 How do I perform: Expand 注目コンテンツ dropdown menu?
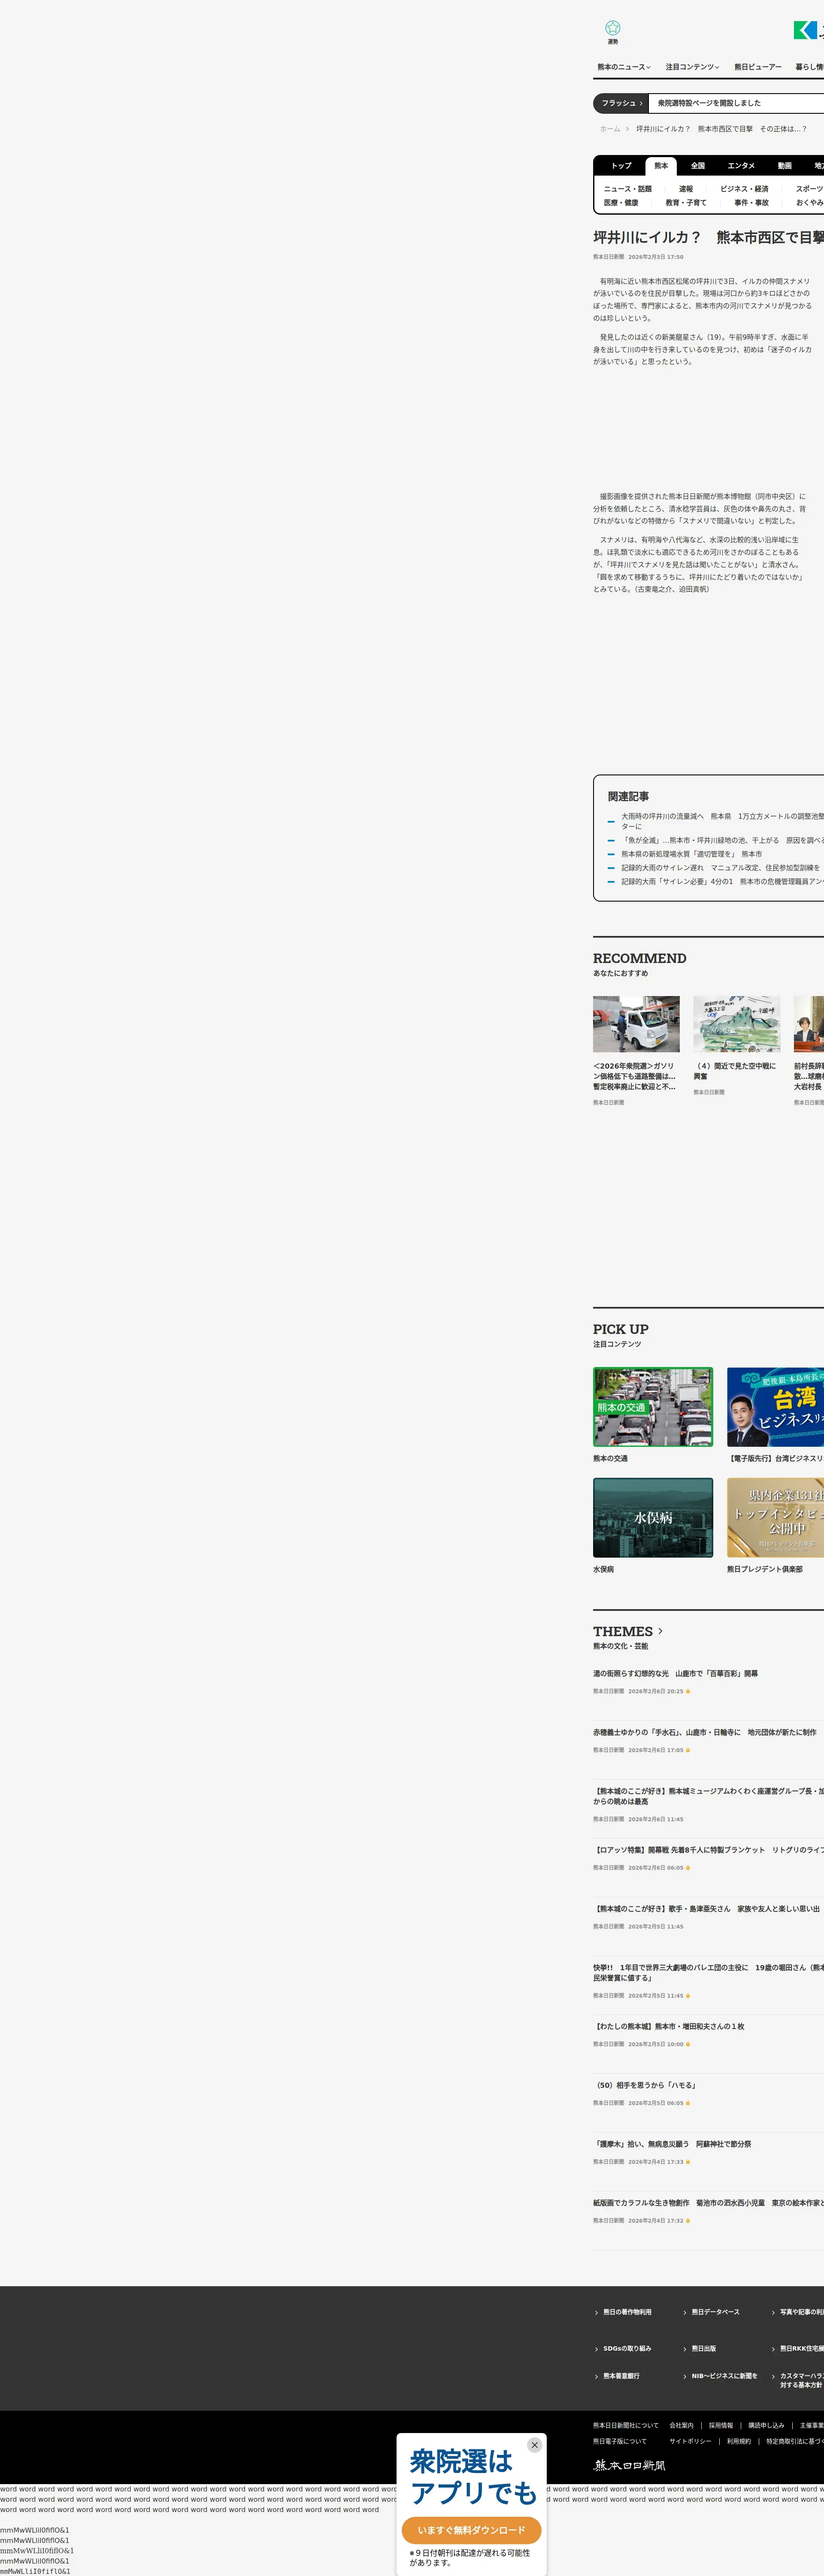click(692, 67)
